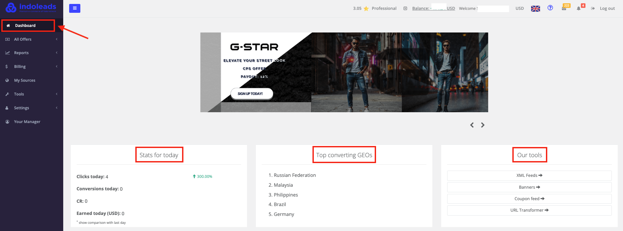Click the Earned today (USD): 0 stat
The width and height of the screenshot is (623, 231).
(x=100, y=214)
